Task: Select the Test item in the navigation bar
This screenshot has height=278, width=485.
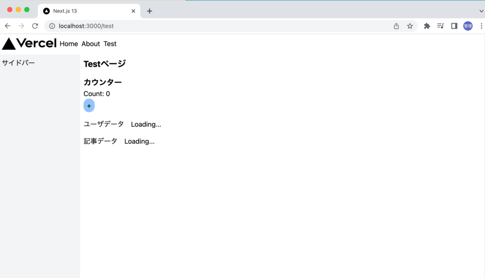Action: coord(110,43)
